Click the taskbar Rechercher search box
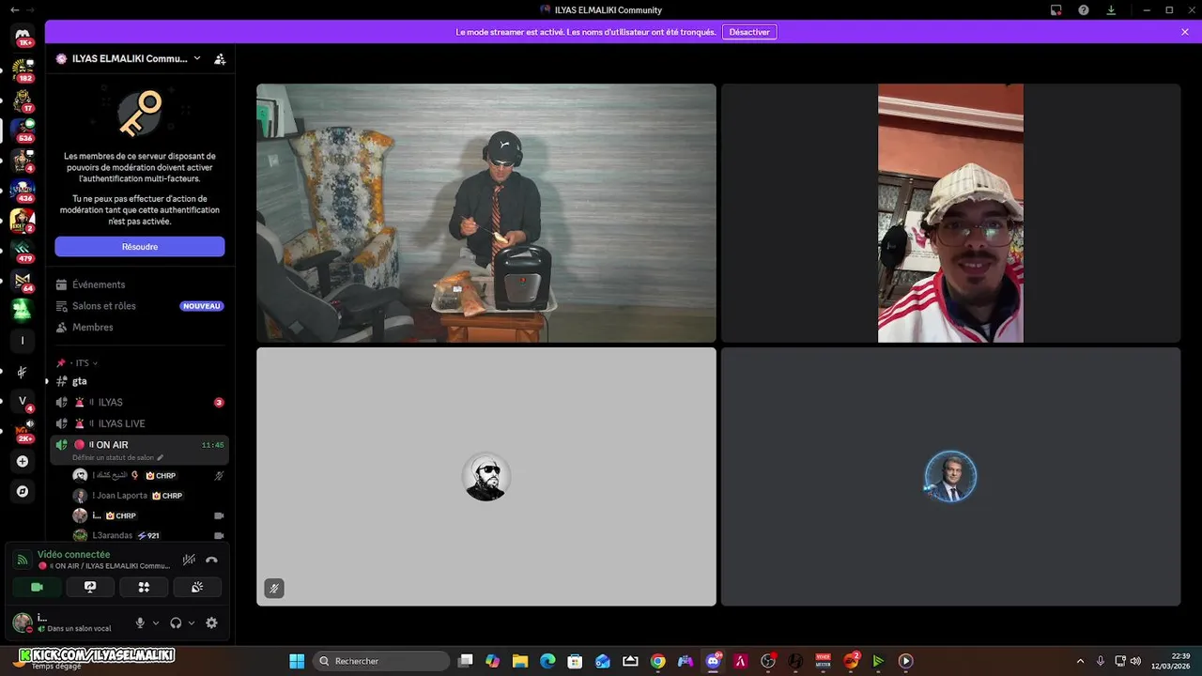The width and height of the screenshot is (1202, 676). (x=381, y=661)
